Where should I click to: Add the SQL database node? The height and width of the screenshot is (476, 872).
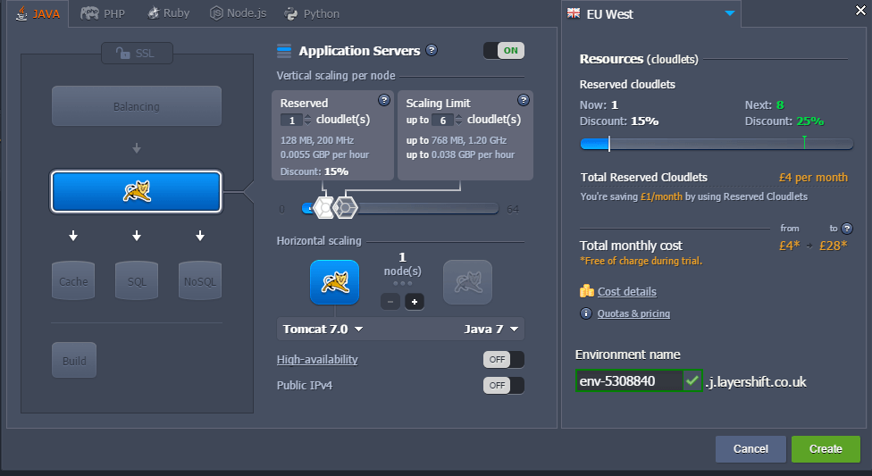coord(136,280)
